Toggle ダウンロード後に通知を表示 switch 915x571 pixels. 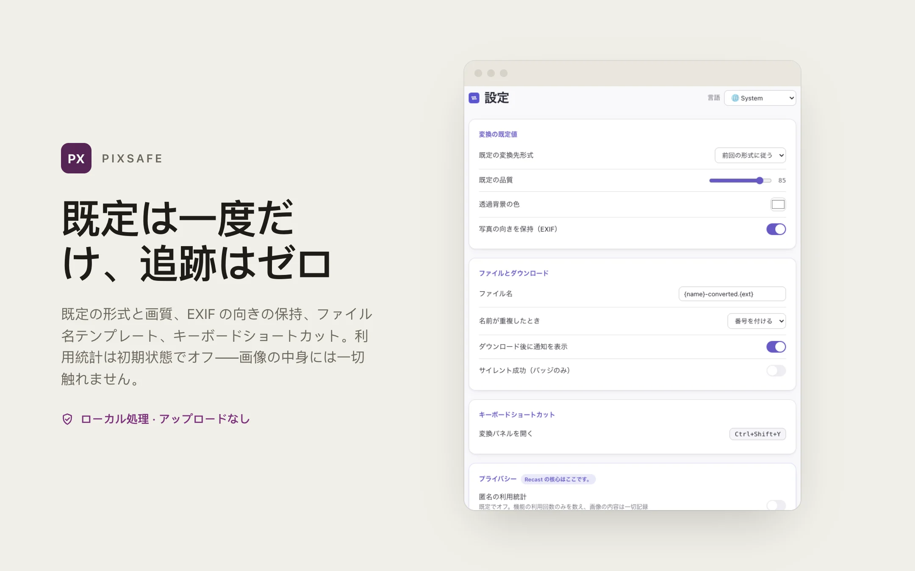pyautogui.click(x=776, y=347)
